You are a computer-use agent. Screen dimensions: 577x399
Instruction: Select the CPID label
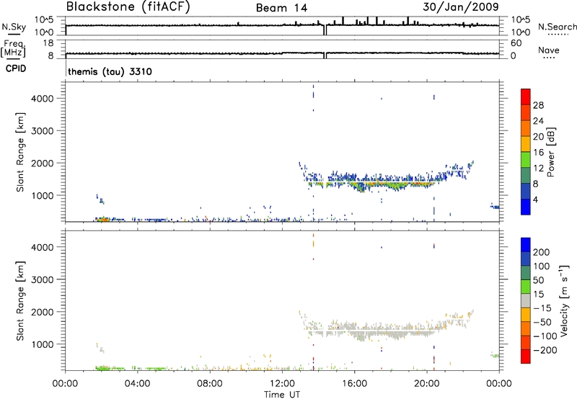[16, 68]
